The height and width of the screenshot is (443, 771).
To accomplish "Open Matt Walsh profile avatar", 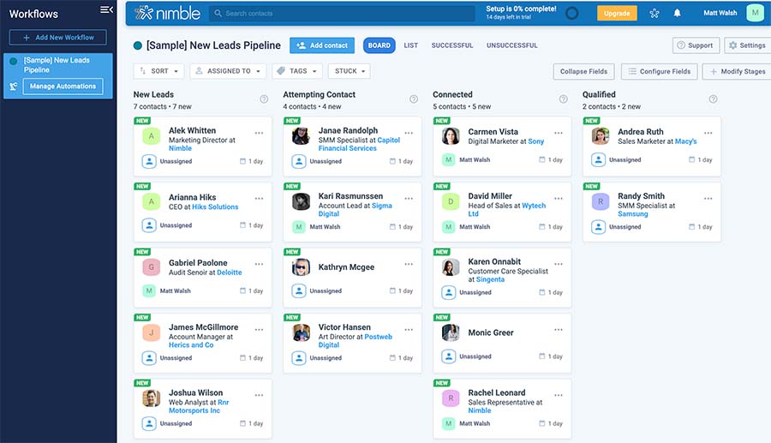I will tap(755, 13).
